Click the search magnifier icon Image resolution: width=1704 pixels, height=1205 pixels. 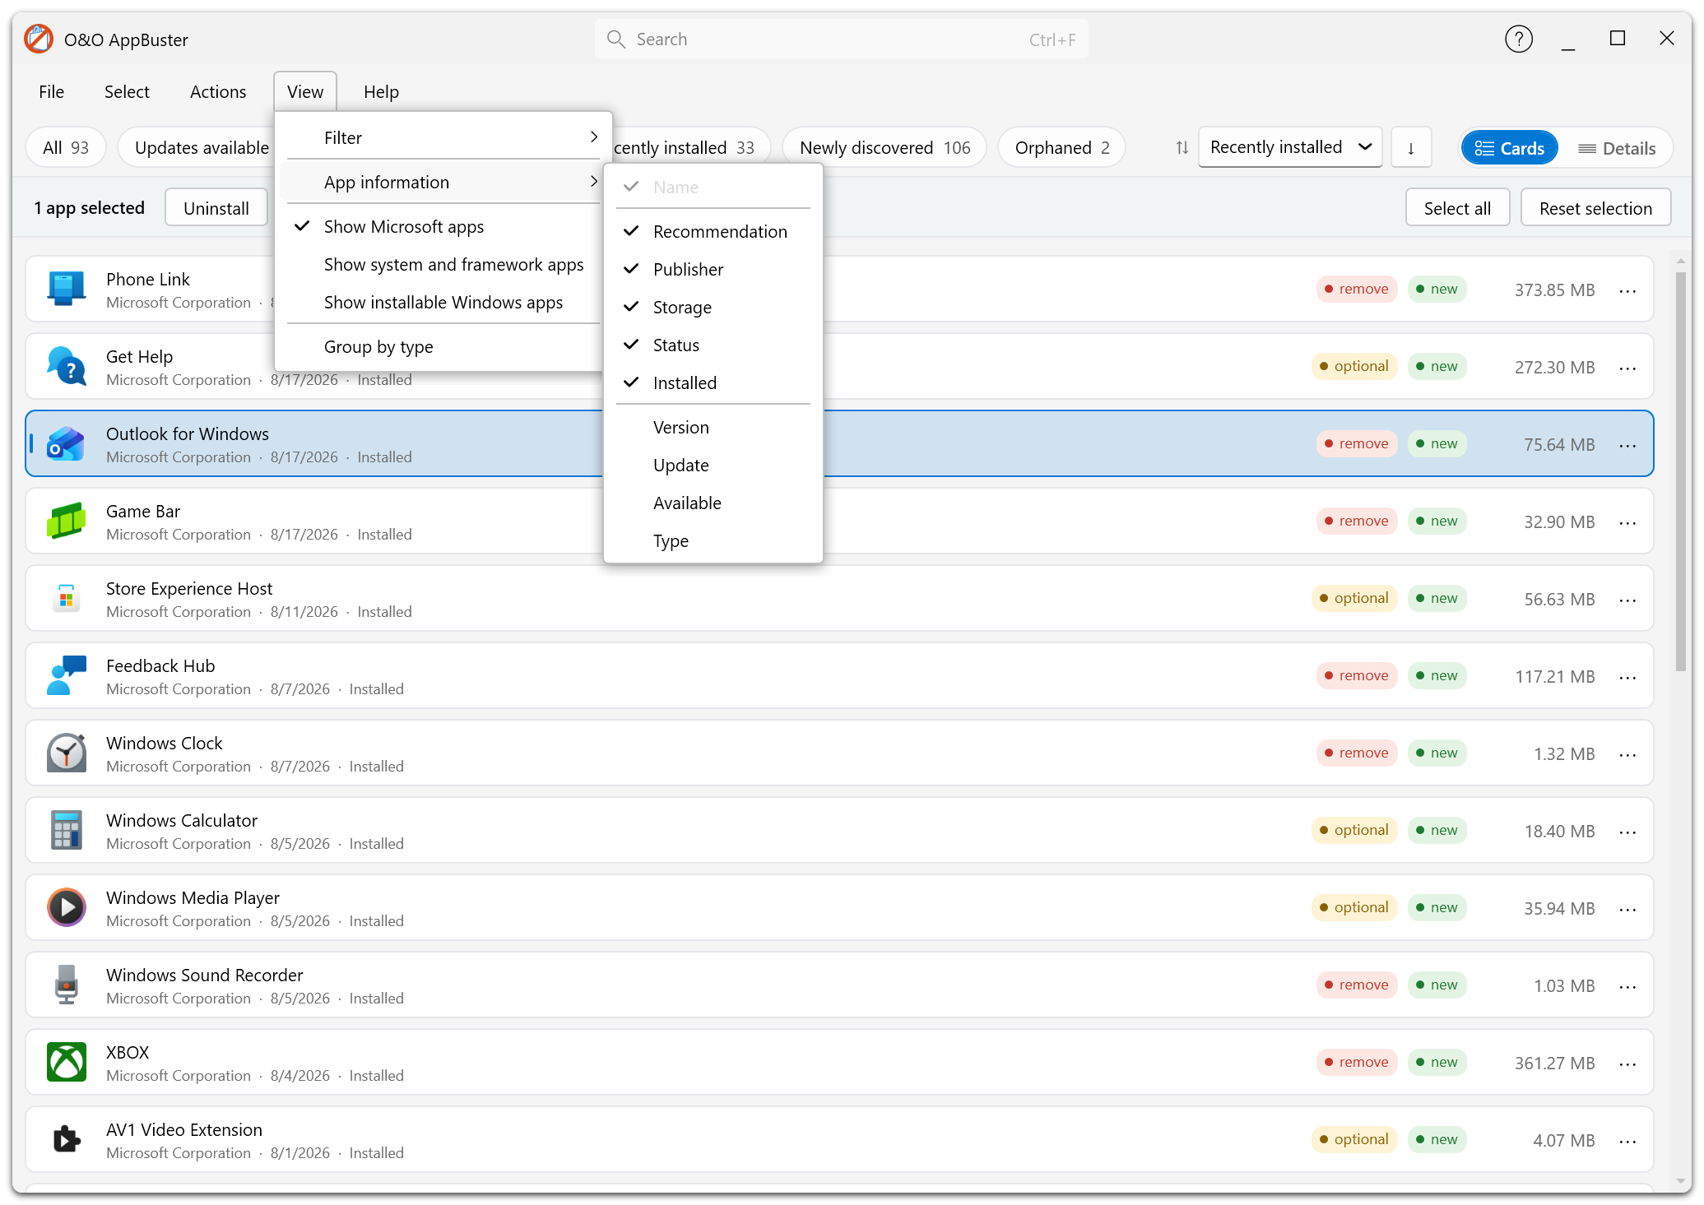pyautogui.click(x=615, y=39)
